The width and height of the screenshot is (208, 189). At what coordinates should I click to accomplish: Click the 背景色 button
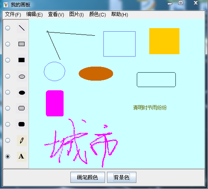[122, 177]
